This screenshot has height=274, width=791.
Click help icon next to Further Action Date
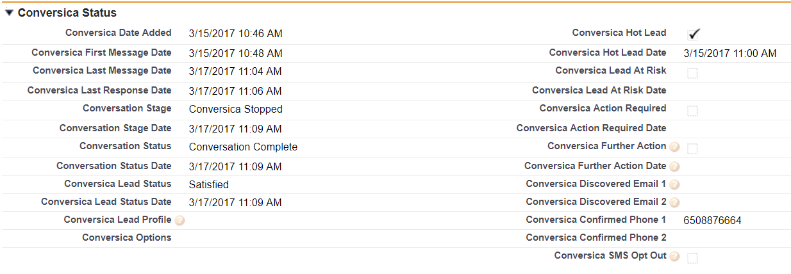674,166
